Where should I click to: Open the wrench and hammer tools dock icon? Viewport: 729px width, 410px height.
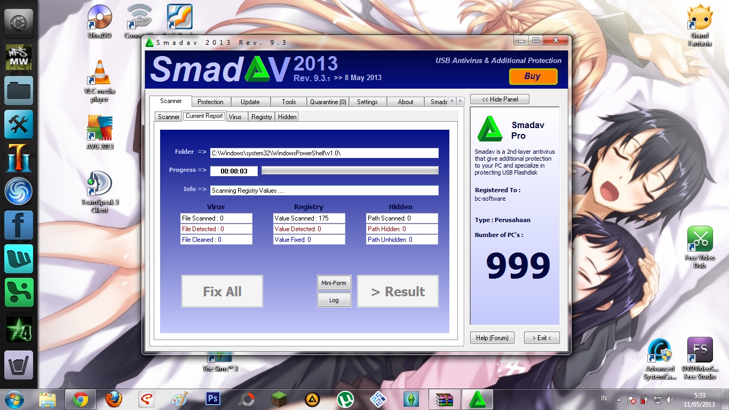click(x=19, y=124)
